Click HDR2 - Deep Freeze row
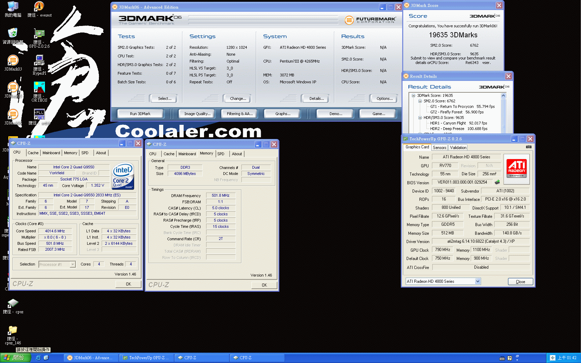This screenshot has width=581, height=363. 459,129
